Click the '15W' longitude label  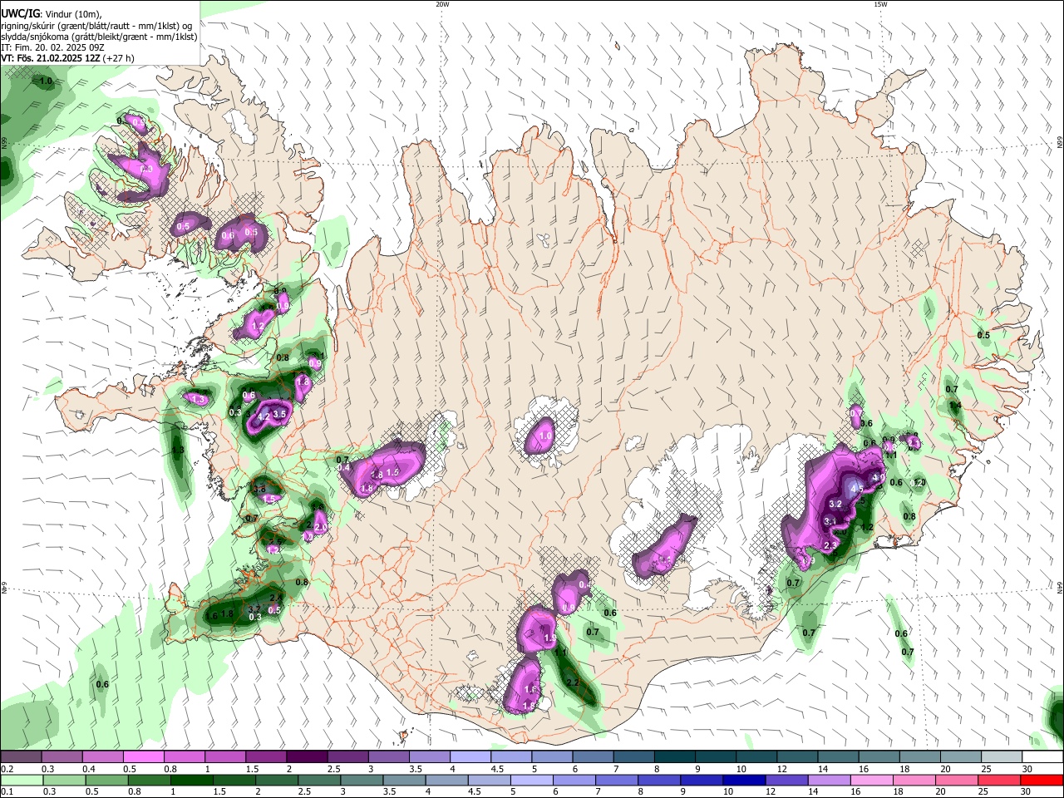tap(880, 4)
